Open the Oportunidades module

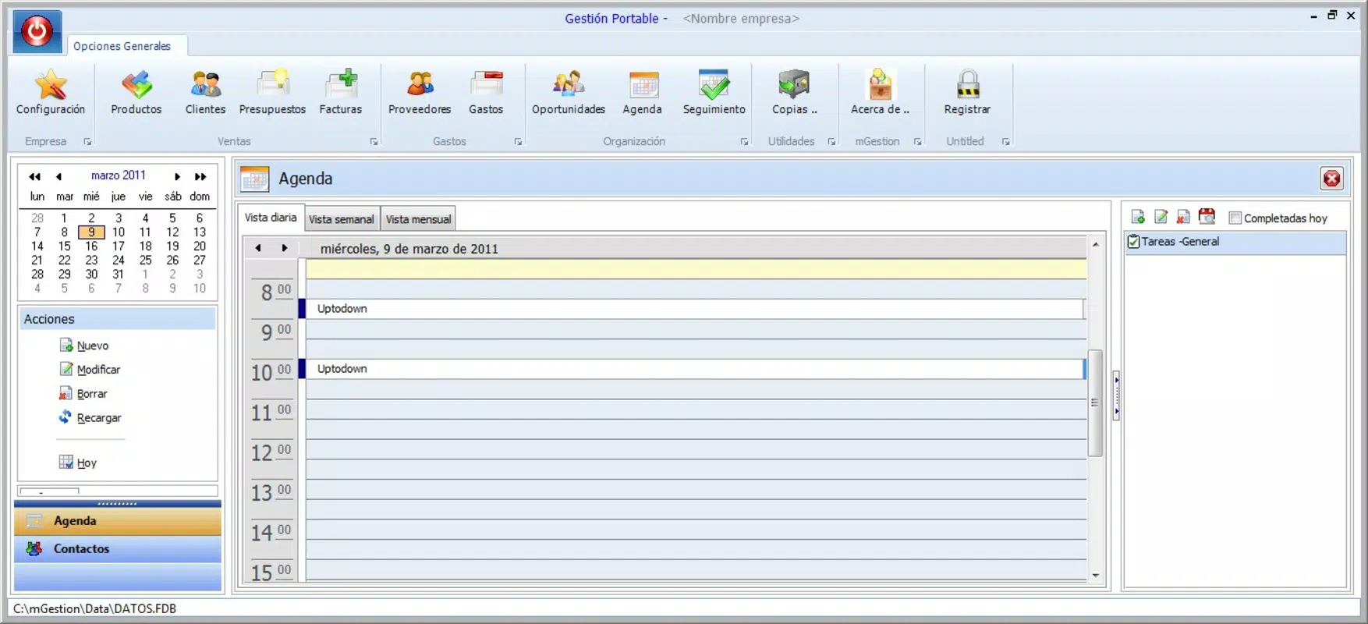coord(569,92)
